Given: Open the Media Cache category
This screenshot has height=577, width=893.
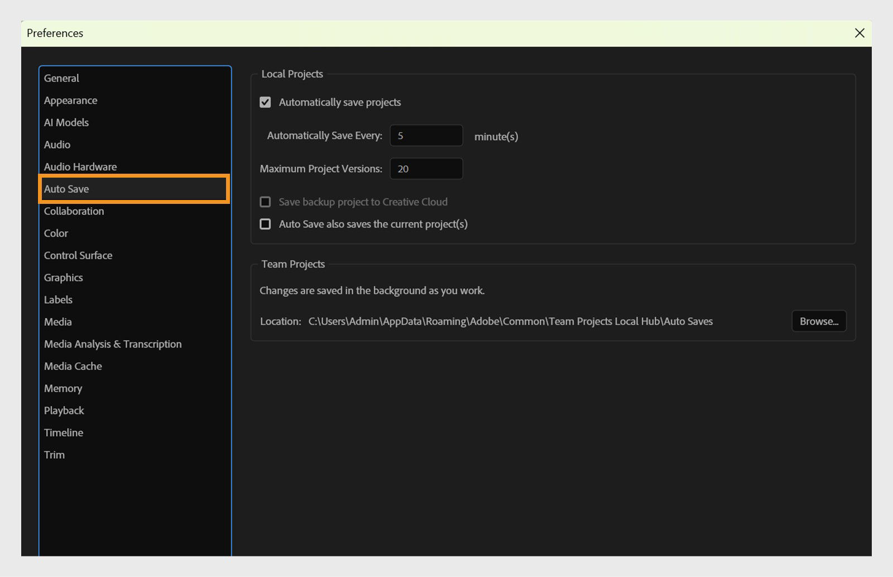Looking at the screenshot, I should tap(73, 366).
